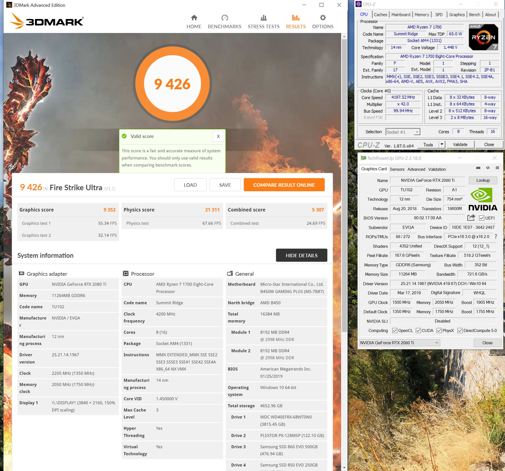This screenshot has height=471, width=505.
Task: Toggle the PhysX checkbox
Action: click(x=439, y=330)
